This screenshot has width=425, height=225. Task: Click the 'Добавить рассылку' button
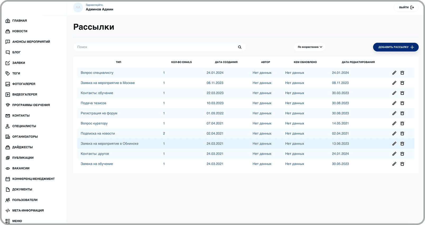coord(396,47)
